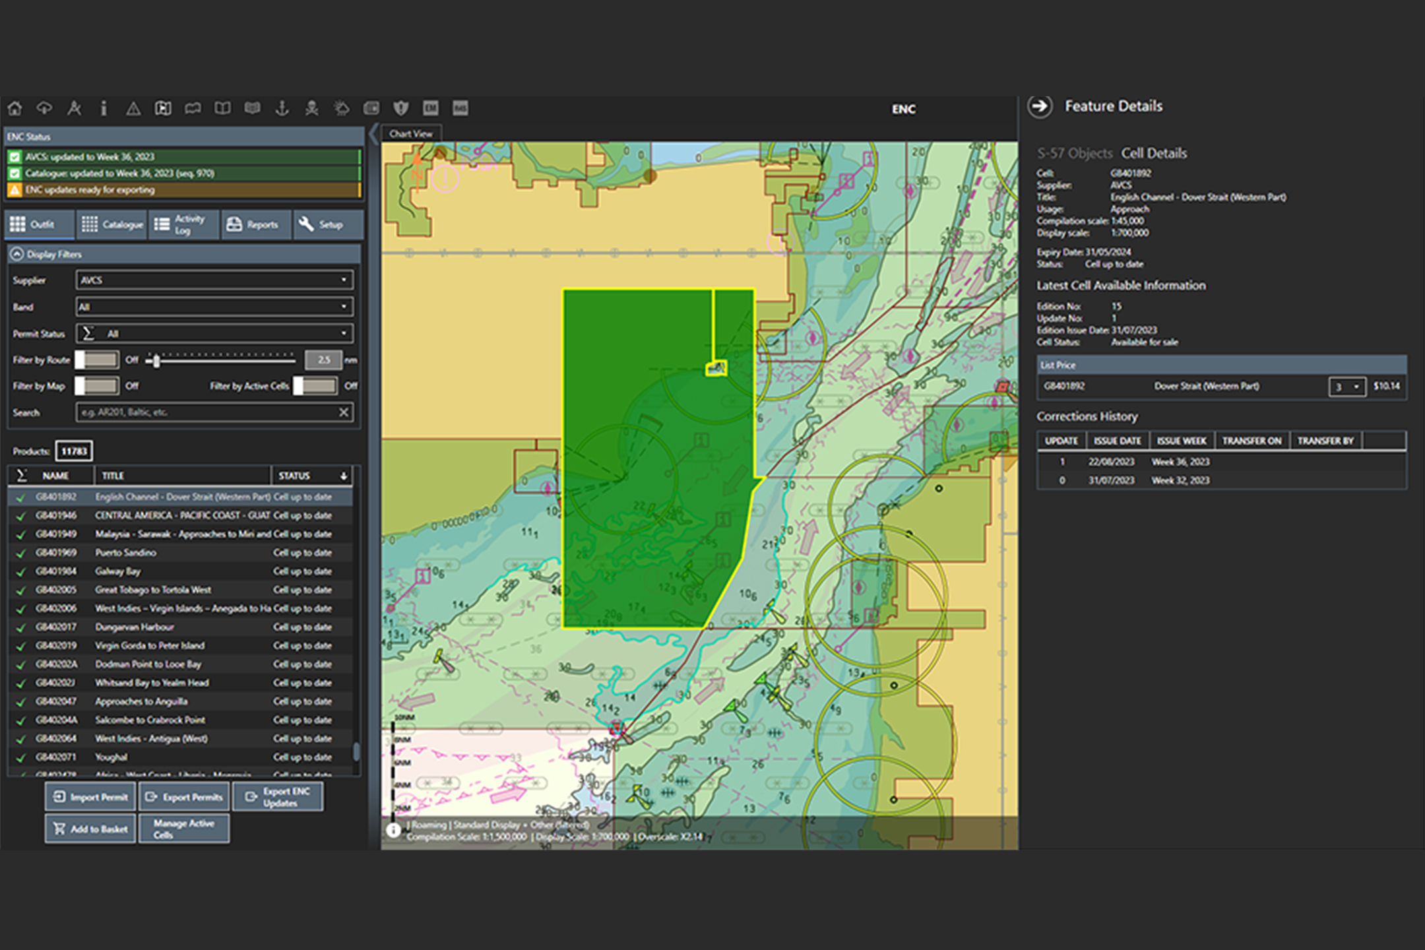Screen dimensions: 1425x950
Task: Click the Add to Basket button
Action: (90, 829)
